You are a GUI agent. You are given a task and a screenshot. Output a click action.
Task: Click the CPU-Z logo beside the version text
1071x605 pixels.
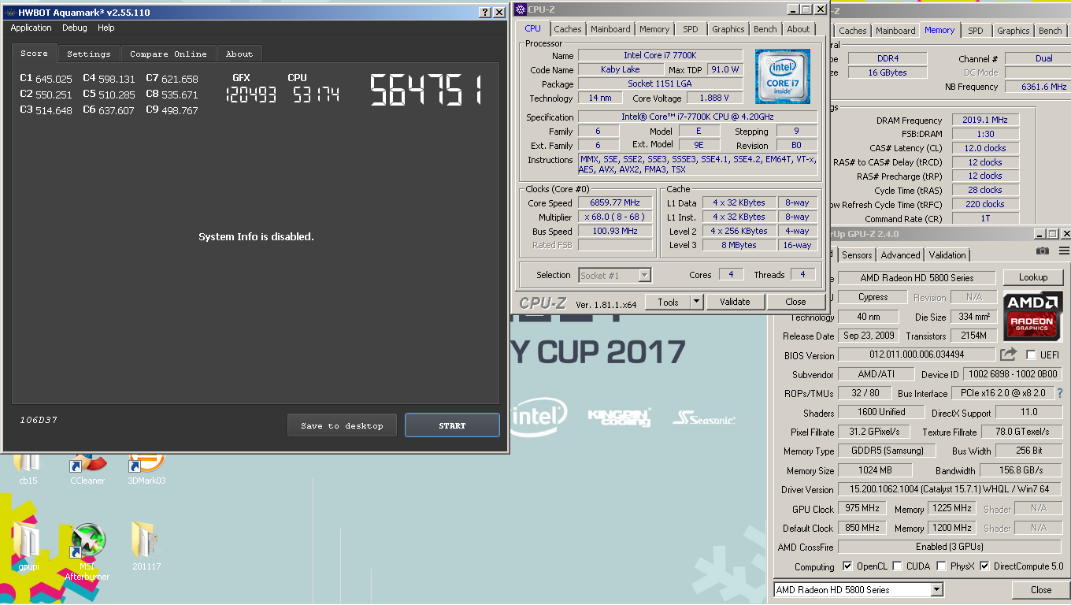pyautogui.click(x=543, y=303)
